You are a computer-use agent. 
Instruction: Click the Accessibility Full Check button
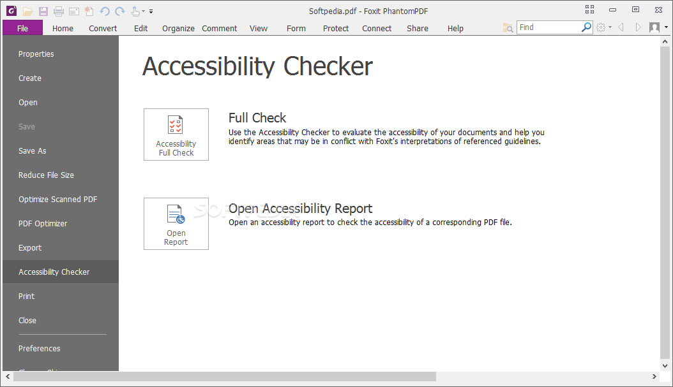pyautogui.click(x=176, y=135)
